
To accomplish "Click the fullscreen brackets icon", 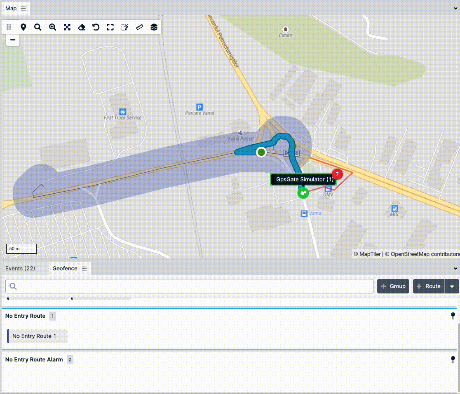I will coord(110,27).
